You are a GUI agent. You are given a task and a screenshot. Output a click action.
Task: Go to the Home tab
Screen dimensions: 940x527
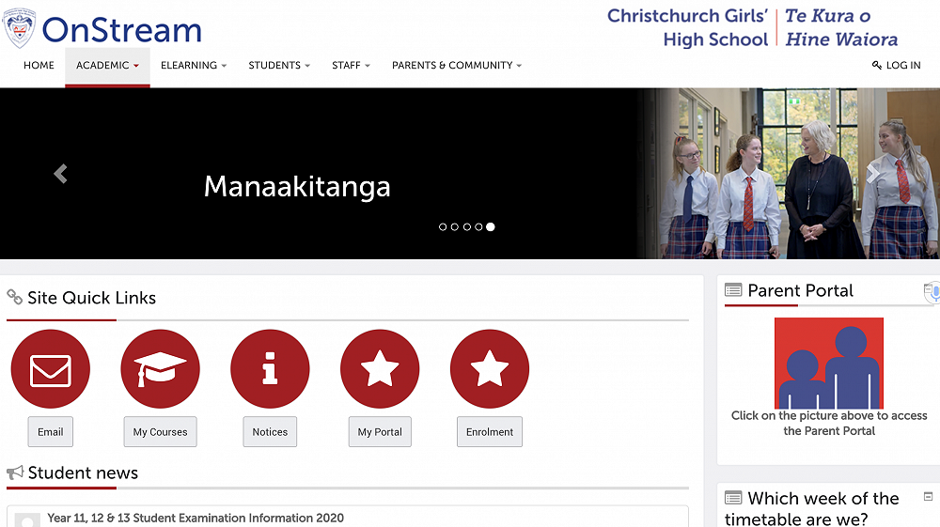tap(39, 66)
